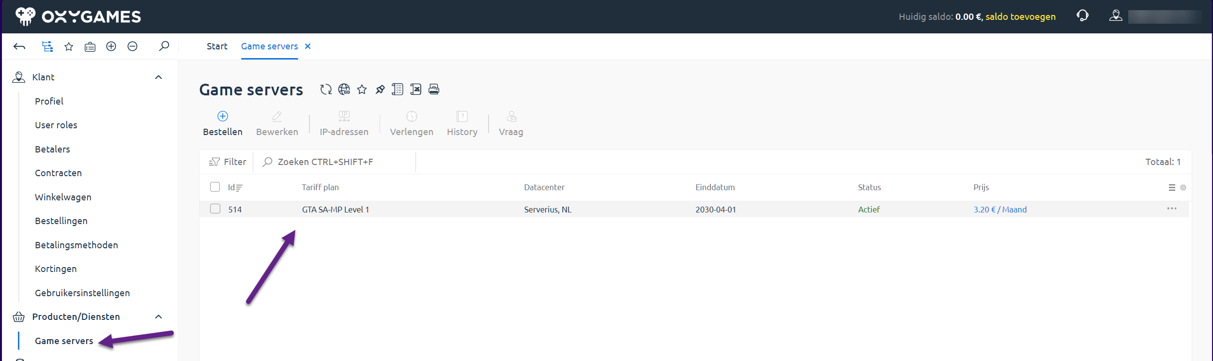1213x361 pixels.
Task: Switch to the Start tab
Action: point(217,46)
